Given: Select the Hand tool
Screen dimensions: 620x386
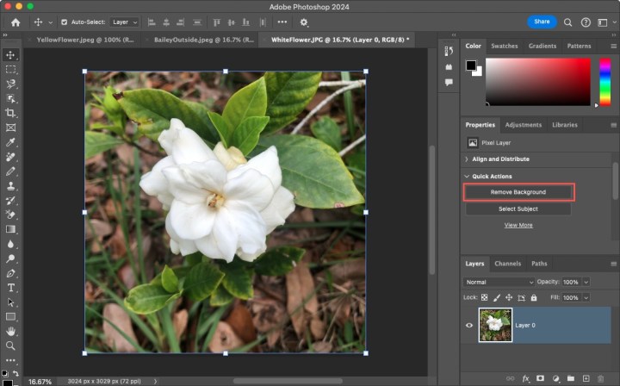Looking at the screenshot, I should [10, 331].
